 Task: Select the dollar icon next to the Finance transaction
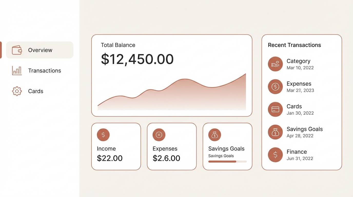click(x=275, y=155)
